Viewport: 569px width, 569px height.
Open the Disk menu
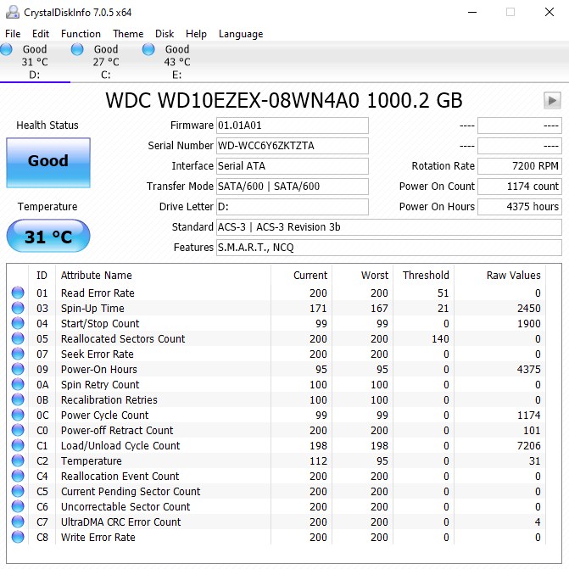165,34
